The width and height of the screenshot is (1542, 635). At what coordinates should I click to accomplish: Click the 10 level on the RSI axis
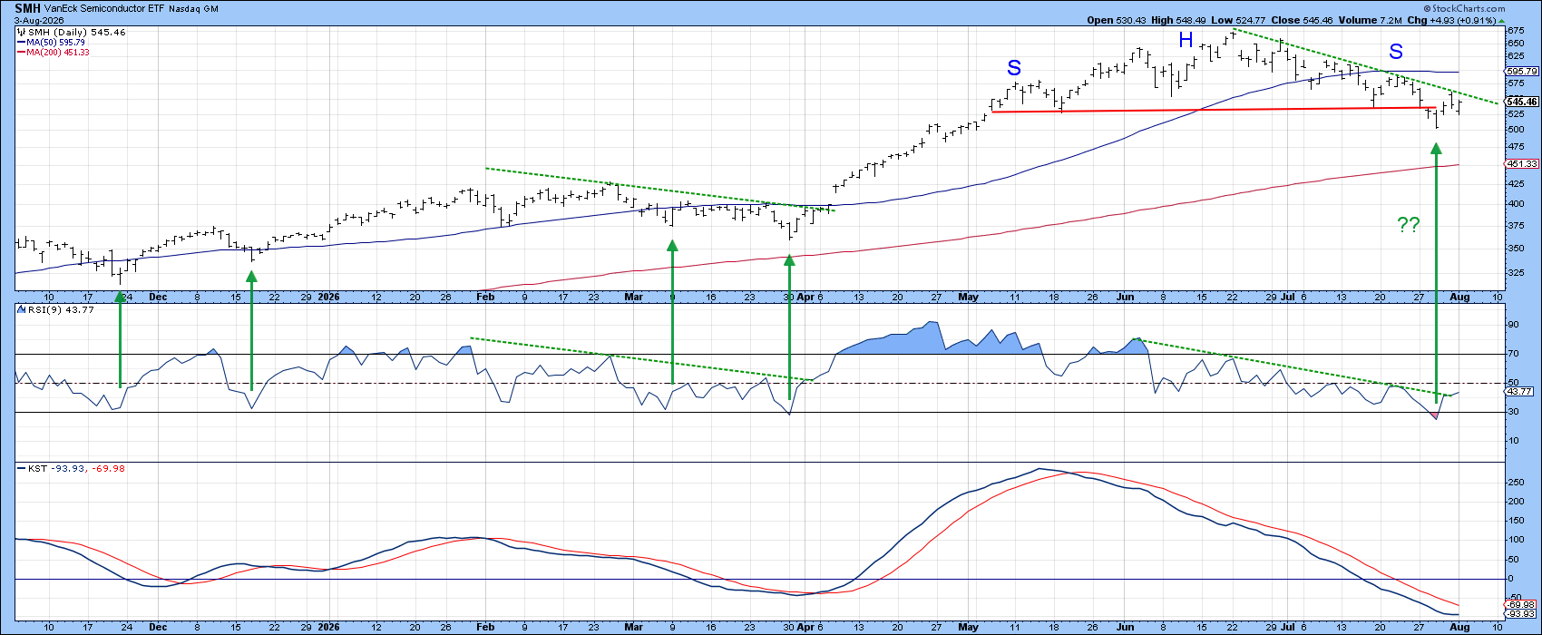tap(1512, 441)
